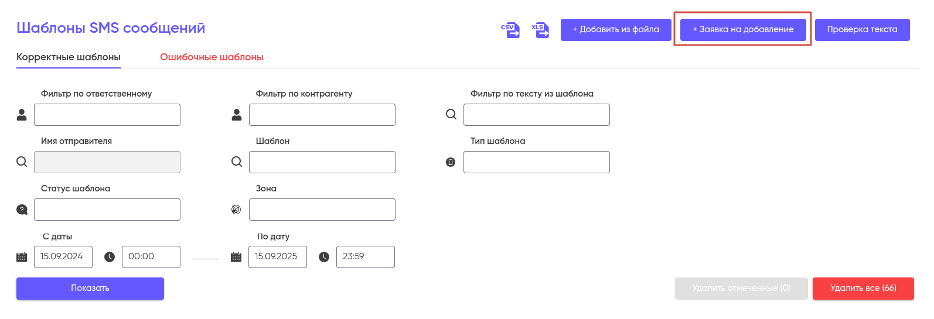Open the 'Тип шаблона' dropdown field
This screenshot has width=934, height=319.
click(536, 162)
